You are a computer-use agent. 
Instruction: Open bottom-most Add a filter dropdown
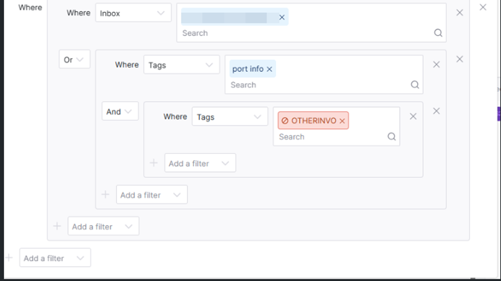55,258
